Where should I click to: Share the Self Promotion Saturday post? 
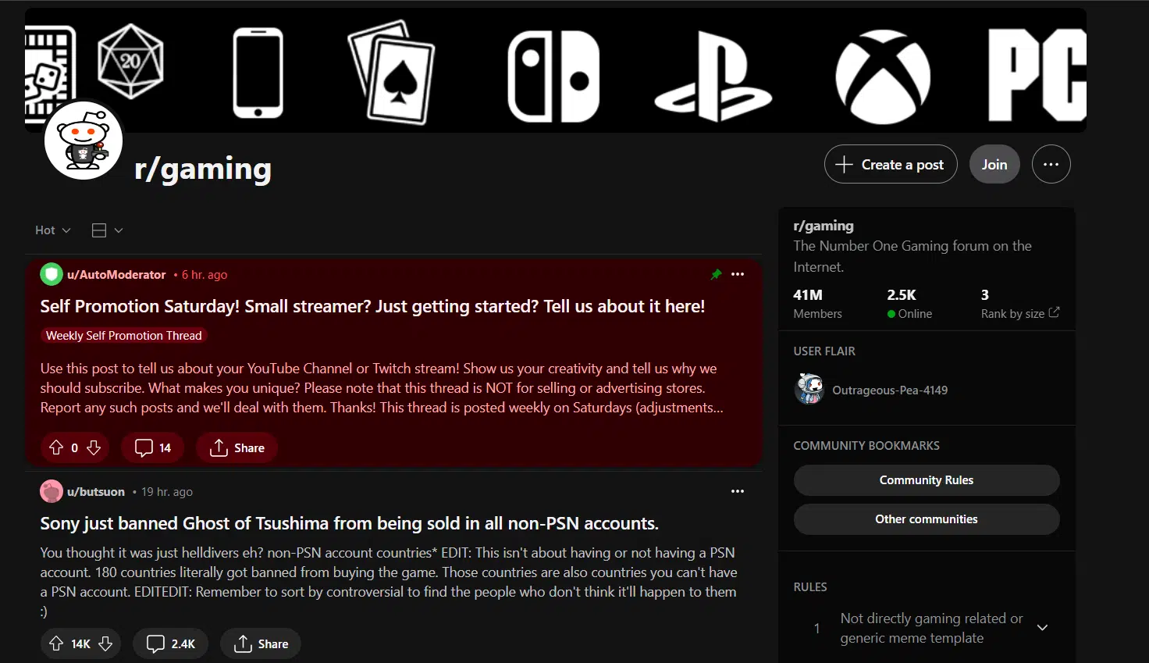coord(237,447)
